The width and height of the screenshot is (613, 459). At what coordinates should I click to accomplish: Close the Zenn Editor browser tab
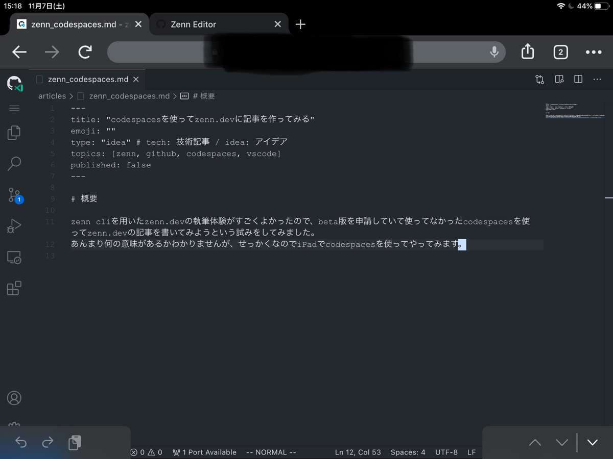pyautogui.click(x=278, y=24)
